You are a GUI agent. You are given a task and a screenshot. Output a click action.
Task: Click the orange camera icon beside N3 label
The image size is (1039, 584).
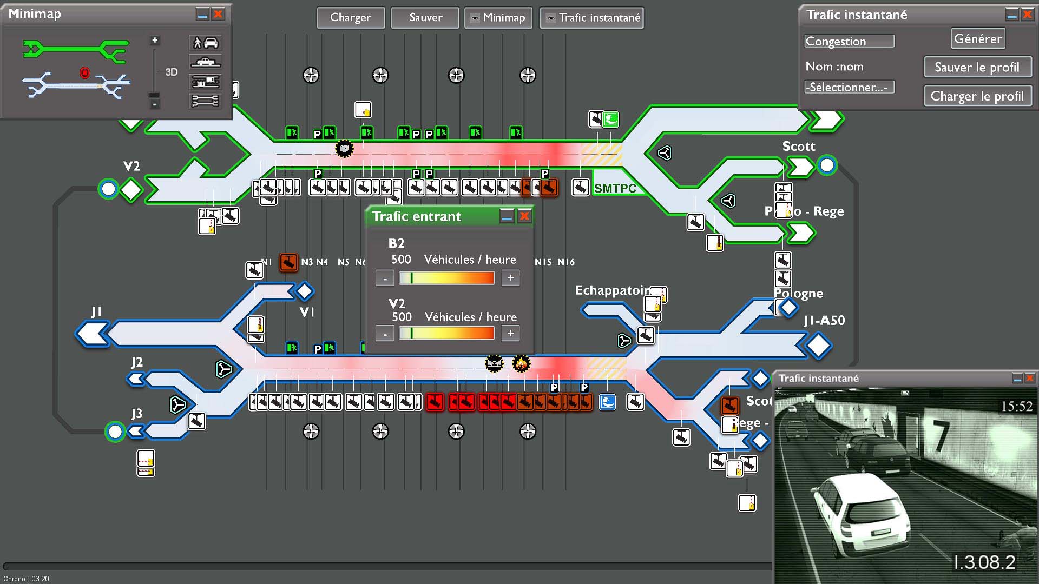(x=288, y=263)
